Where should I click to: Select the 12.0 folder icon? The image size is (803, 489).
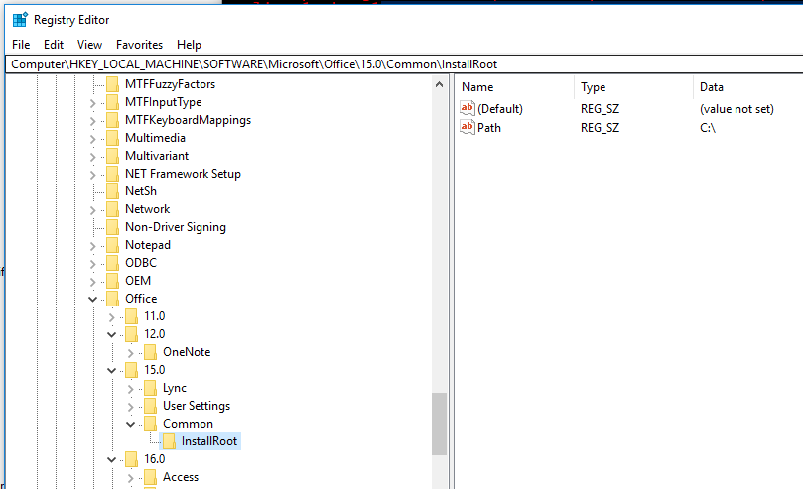click(132, 334)
